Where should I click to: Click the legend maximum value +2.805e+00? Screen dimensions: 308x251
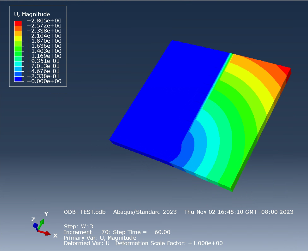[x=44, y=21]
